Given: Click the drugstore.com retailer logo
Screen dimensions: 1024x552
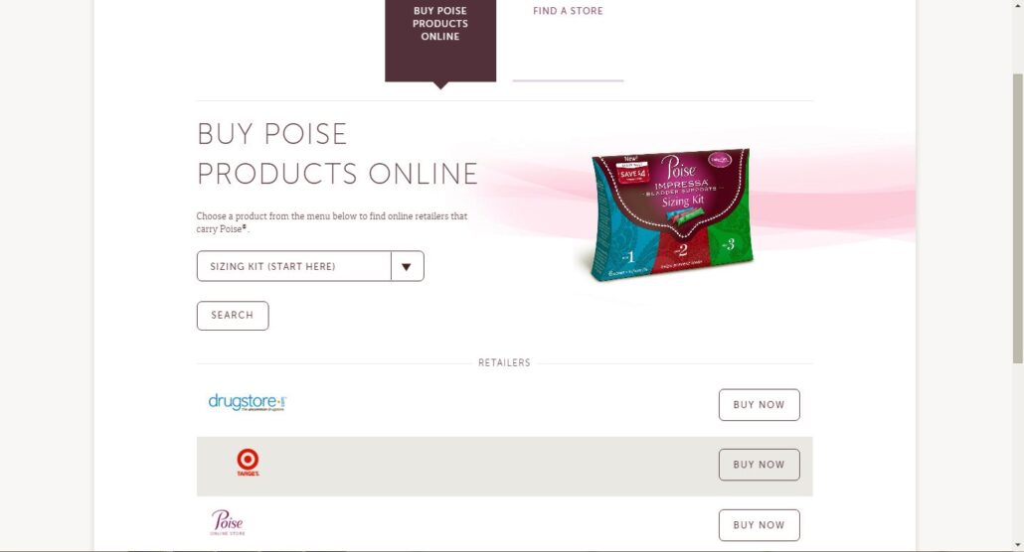Looking at the screenshot, I should pyautogui.click(x=247, y=402).
